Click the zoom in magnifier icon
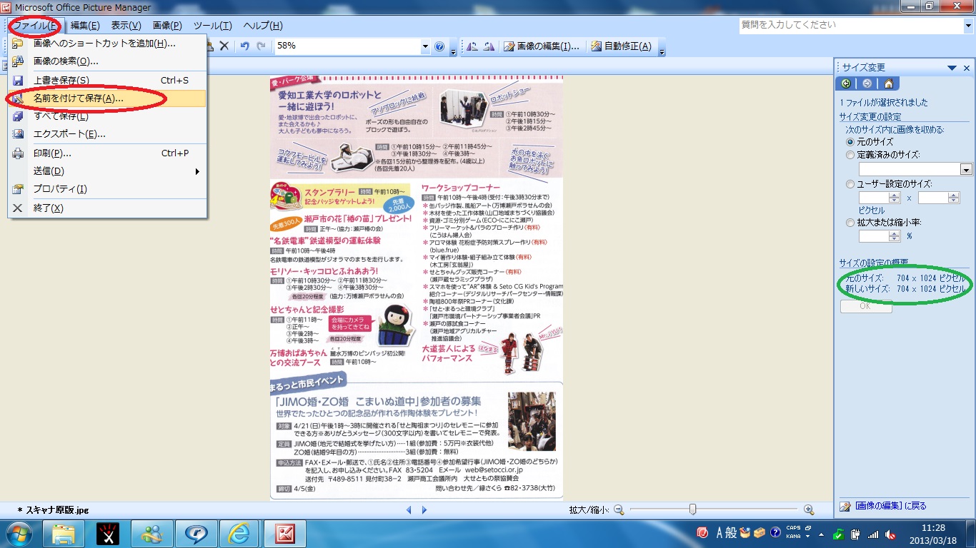Screen dimensions: 976x548 (809, 509)
